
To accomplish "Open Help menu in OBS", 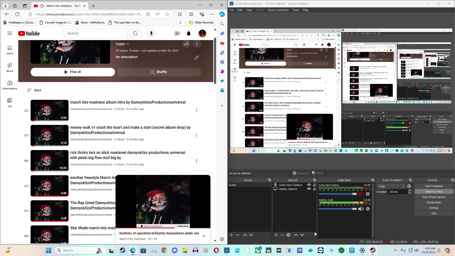I will tap(305, 10).
